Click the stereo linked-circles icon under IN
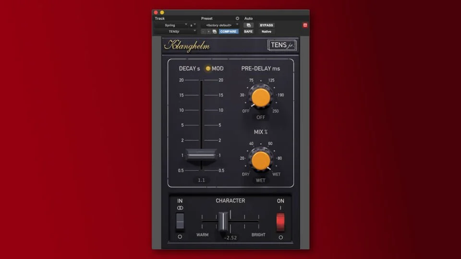The image size is (461, 259). tap(180, 208)
